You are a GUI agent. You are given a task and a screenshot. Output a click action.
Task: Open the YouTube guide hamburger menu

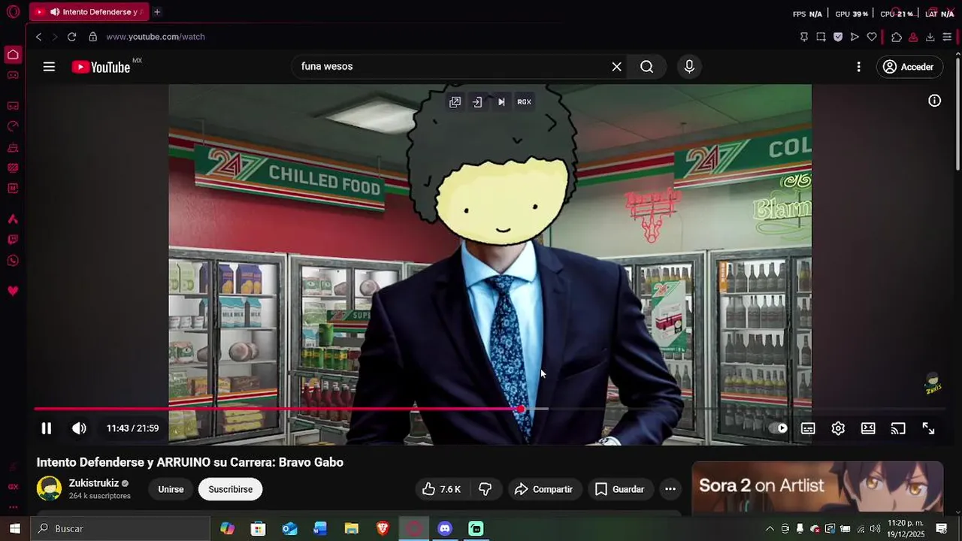pyautogui.click(x=49, y=67)
